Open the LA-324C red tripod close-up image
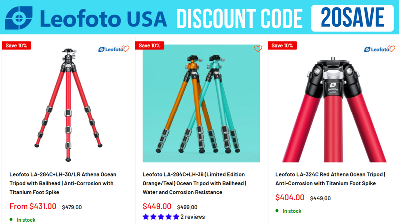The height and width of the screenshot is (224, 399). [334, 109]
